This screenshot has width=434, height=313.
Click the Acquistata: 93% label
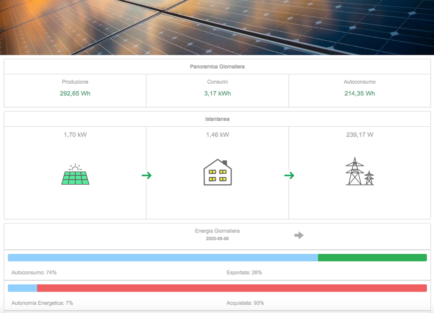tap(245, 303)
